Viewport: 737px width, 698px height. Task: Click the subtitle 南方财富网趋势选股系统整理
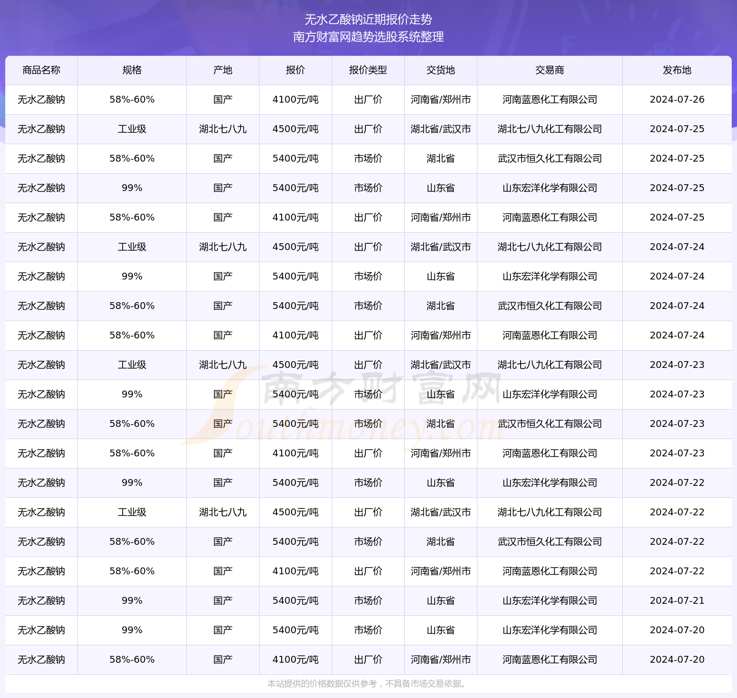368,37
